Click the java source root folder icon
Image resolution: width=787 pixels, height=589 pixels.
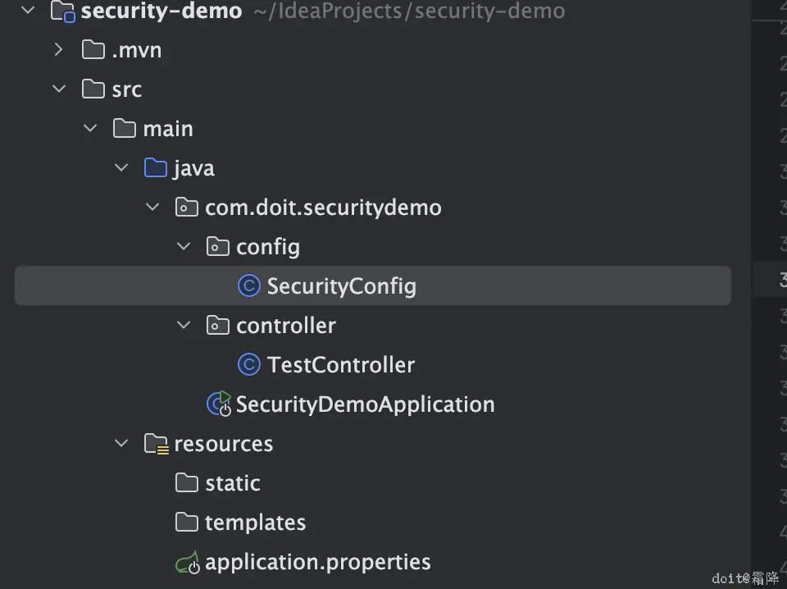(x=155, y=168)
